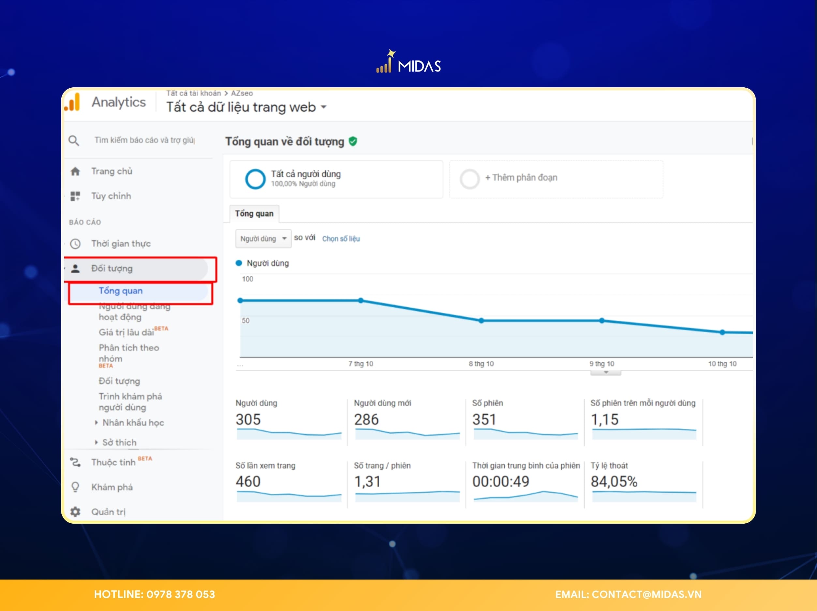Click + Thêm phân đoạn
Image resolution: width=817 pixels, height=611 pixels.
(521, 178)
